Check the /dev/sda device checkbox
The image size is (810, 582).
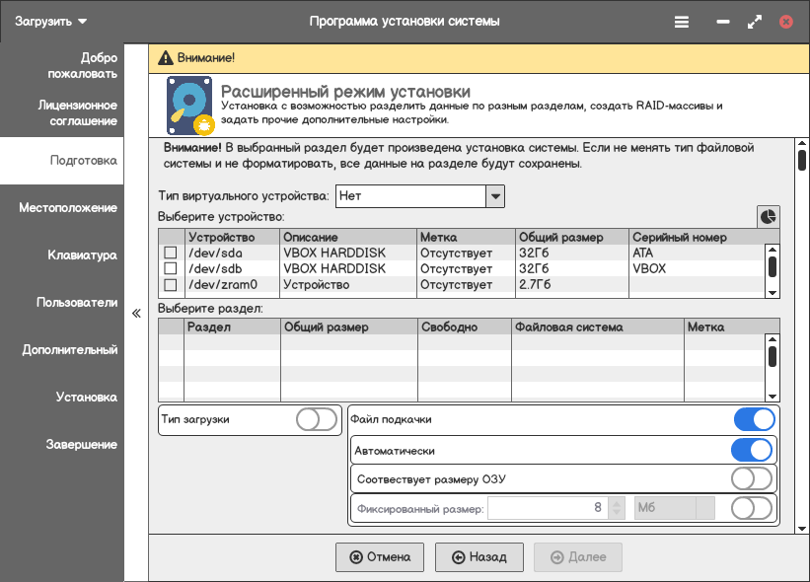pos(171,254)
